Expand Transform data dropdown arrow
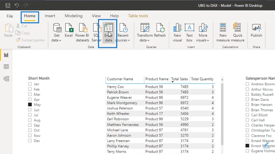Image resolution: width=275 pixels, height=154 pixels. tap(148, 40)
